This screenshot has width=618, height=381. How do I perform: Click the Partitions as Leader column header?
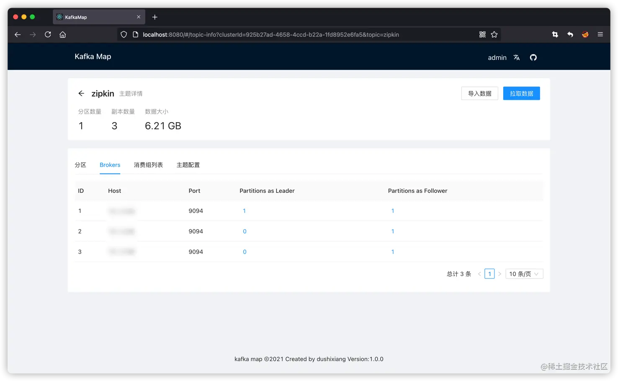pos(267,191)
